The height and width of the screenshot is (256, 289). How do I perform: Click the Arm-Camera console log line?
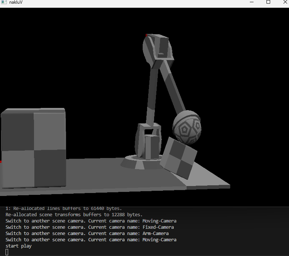tap(87, 233)
